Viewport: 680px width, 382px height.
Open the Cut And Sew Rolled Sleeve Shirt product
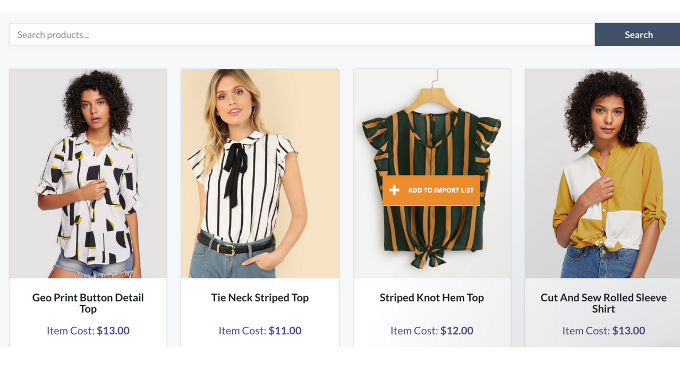click(603, 303)
